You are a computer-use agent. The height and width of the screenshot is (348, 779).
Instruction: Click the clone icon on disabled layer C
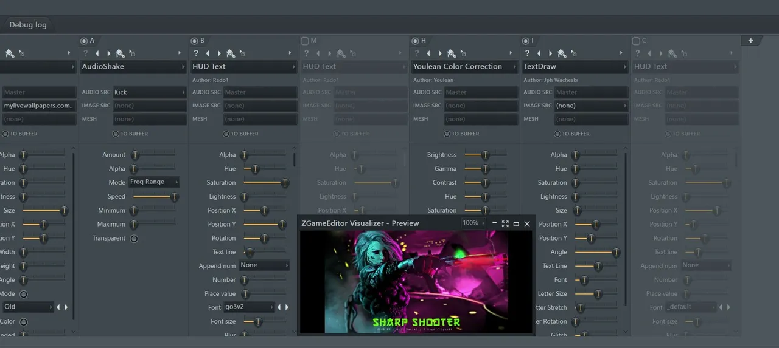pos(683,53)
